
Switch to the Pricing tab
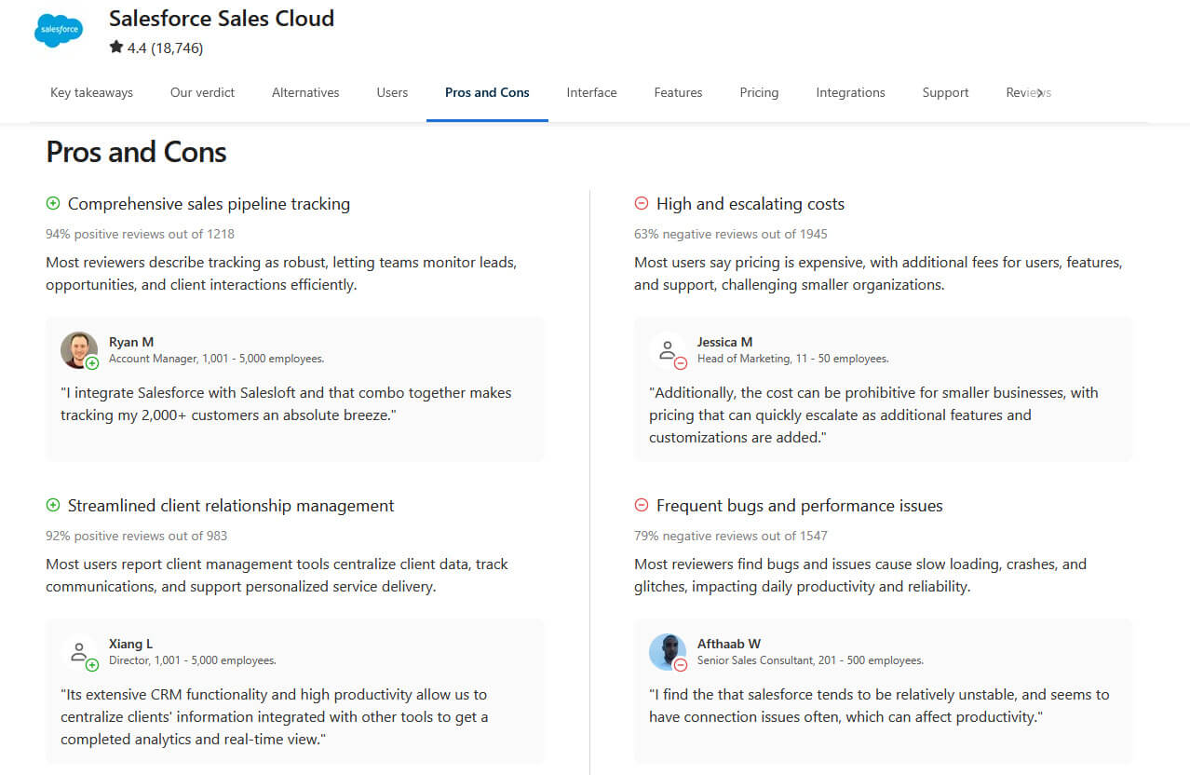pos(759,92)
